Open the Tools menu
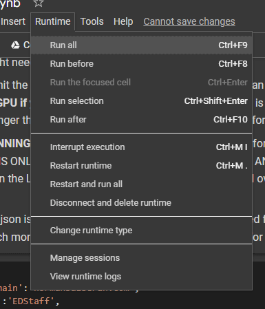This screenshot has height=309, width=265. click(92, 21)
